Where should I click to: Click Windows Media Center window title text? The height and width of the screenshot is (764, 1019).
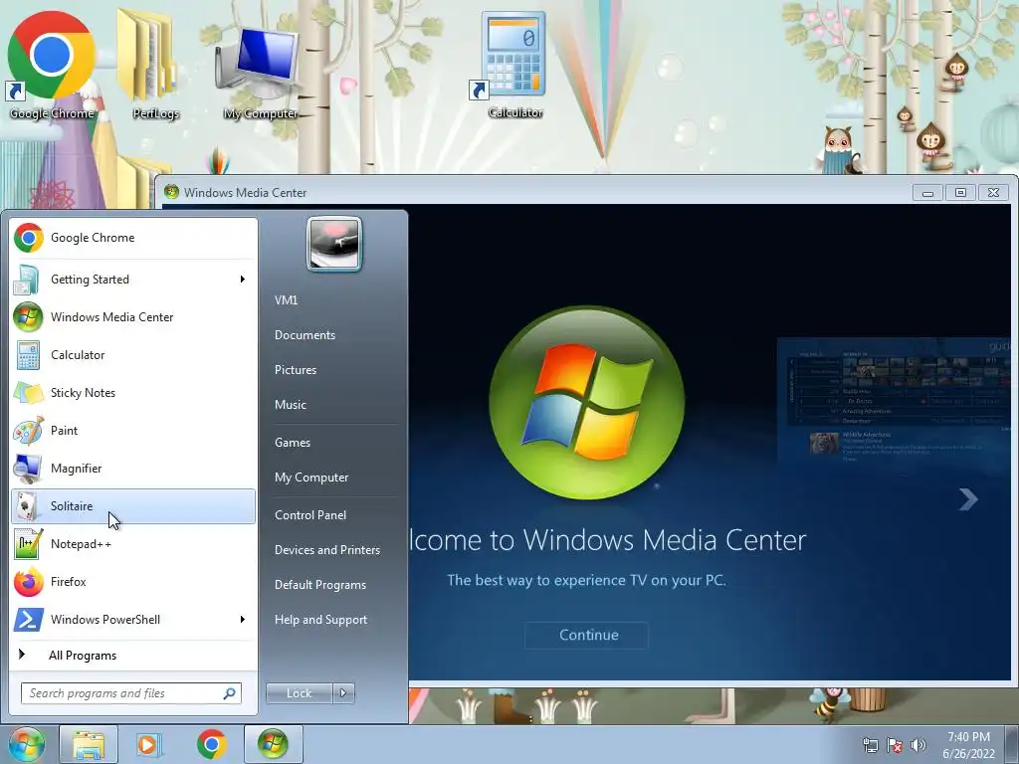click(x=245, y=192)
